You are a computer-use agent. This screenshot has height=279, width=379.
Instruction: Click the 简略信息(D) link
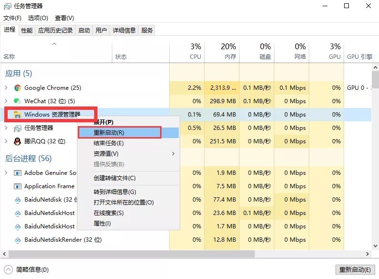coord(32,269)
